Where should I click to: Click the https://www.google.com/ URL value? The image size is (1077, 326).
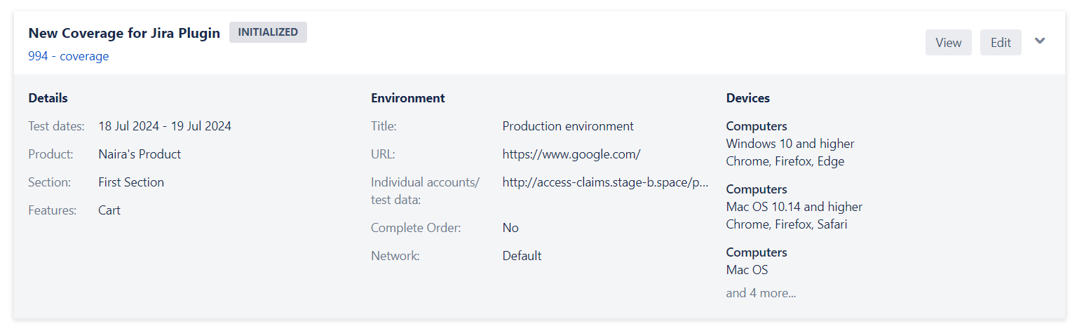[571, 154]
